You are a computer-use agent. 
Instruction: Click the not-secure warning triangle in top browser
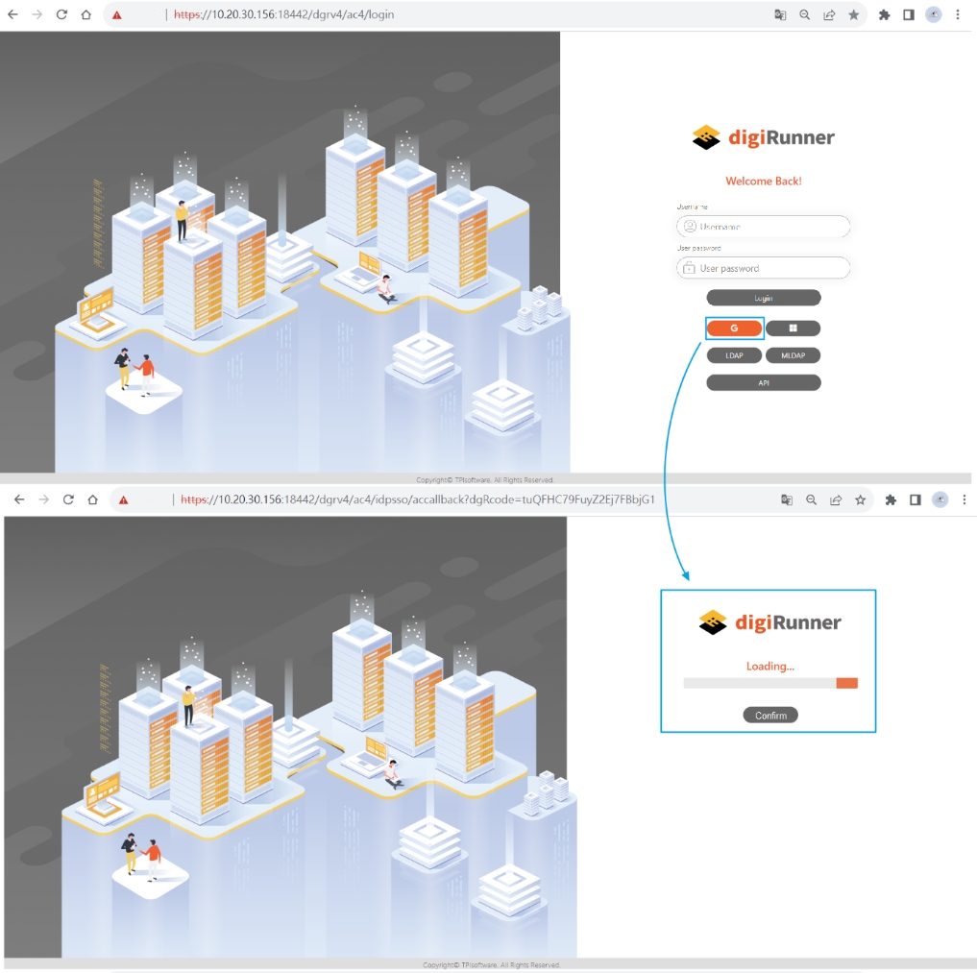pyautogui.click(x=116, y=15)
